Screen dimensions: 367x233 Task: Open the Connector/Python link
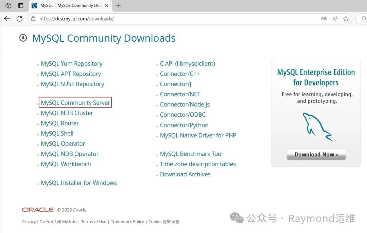(184, 125)
